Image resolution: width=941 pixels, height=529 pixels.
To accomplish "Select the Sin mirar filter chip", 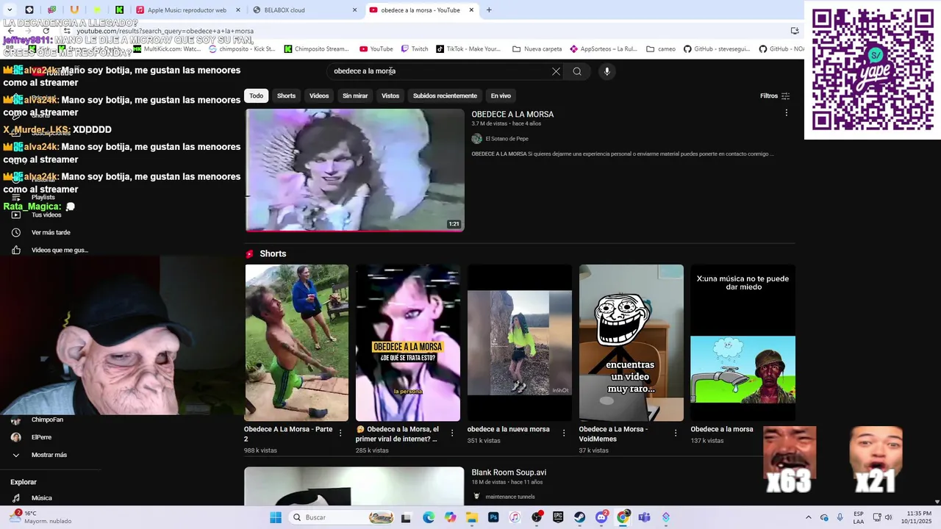I will (355, 96).
